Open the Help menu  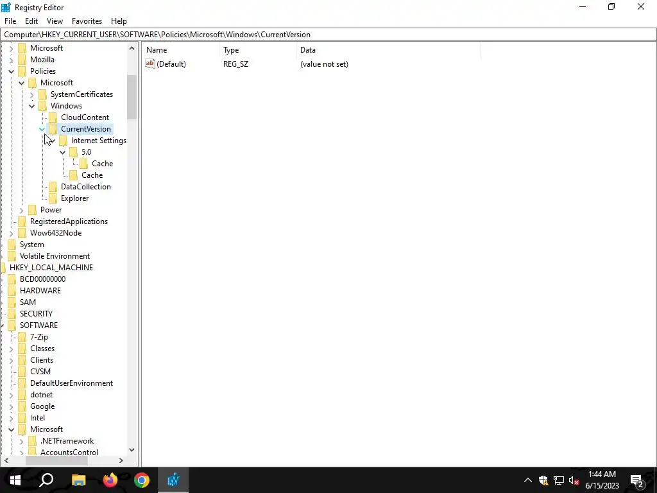(119, 21)
